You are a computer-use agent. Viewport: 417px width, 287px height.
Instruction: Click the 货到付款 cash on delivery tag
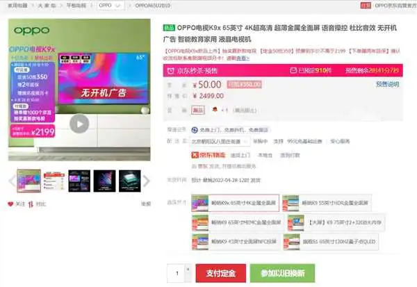pos(290,156)
